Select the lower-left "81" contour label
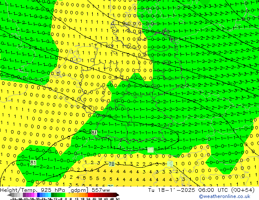 tap(33, 163)
